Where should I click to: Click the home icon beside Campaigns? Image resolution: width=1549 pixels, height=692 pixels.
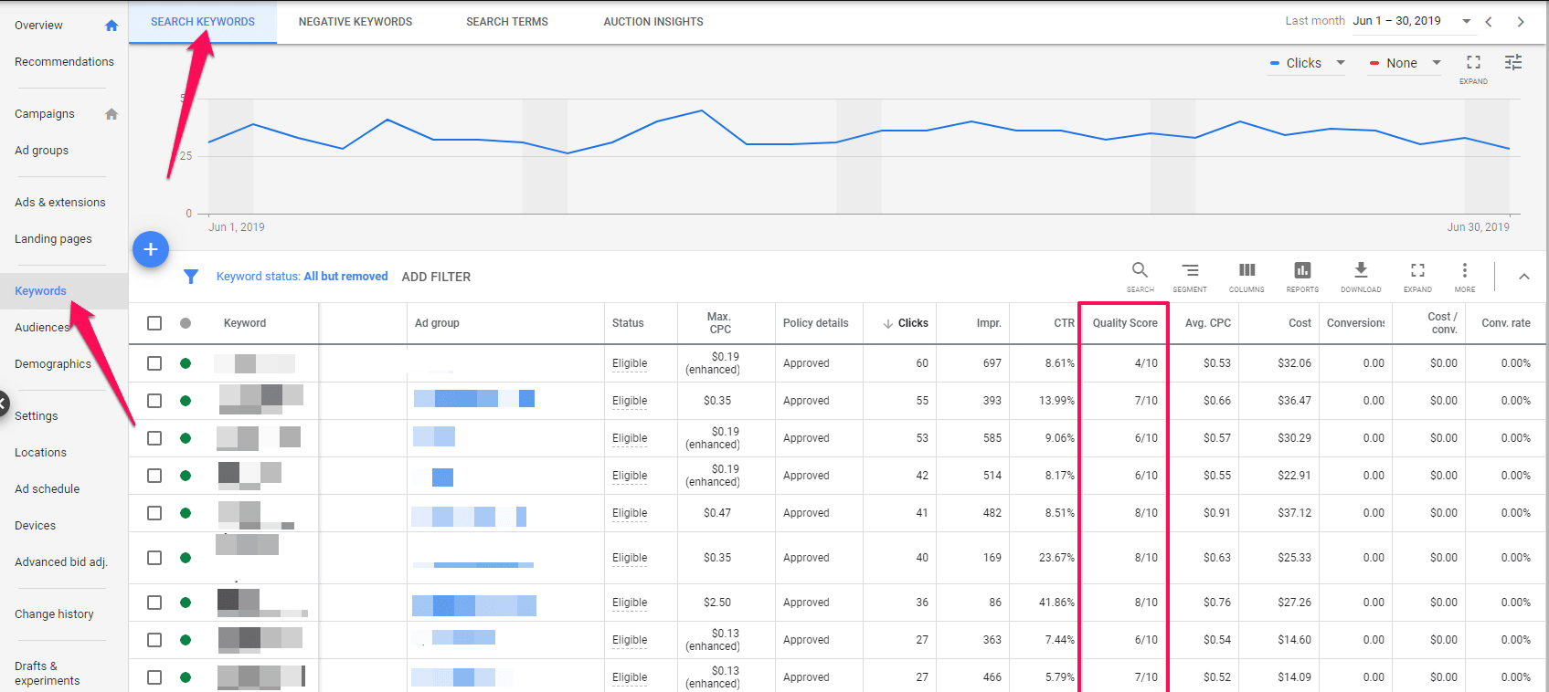point(111,114)
